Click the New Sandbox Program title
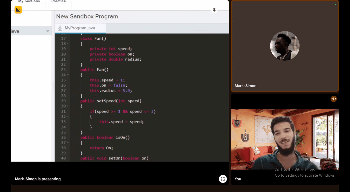The height and width of the screenshot is (192, 350). (x=87, y=16)
